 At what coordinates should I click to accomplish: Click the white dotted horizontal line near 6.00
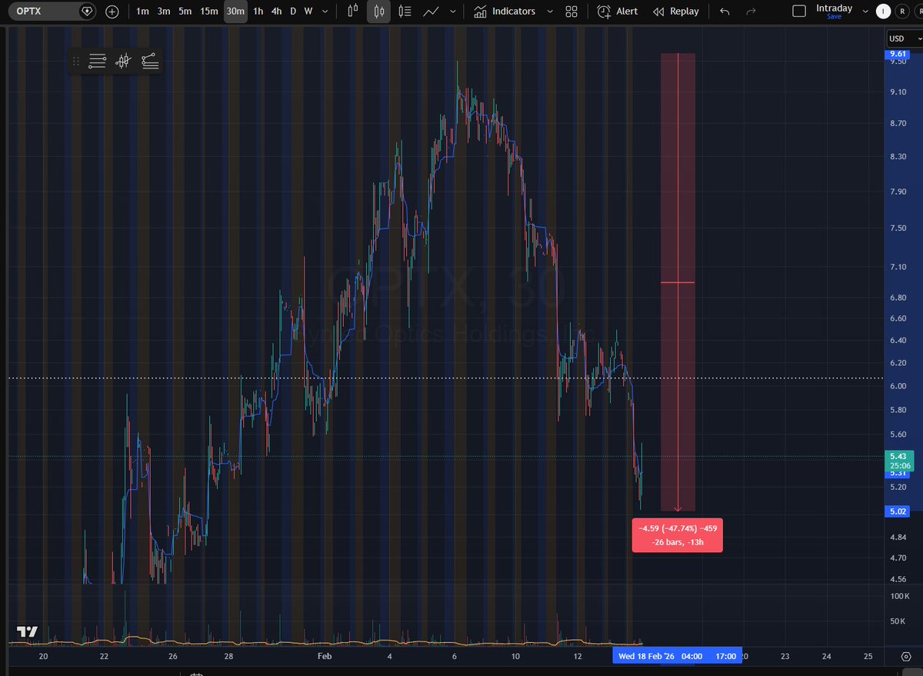446,378
